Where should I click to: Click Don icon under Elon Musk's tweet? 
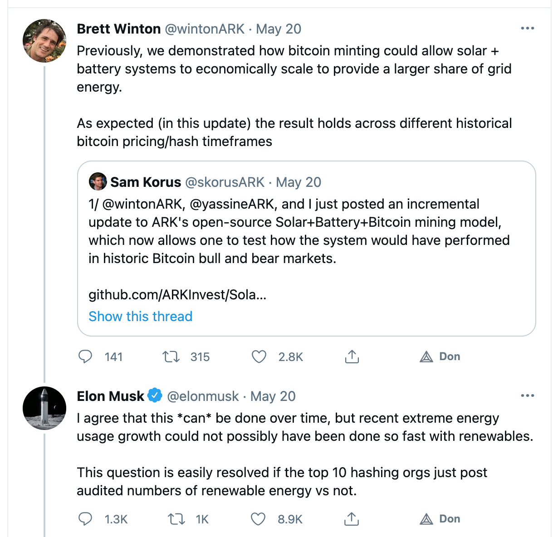pyautogui.click(x=426, y=519)
